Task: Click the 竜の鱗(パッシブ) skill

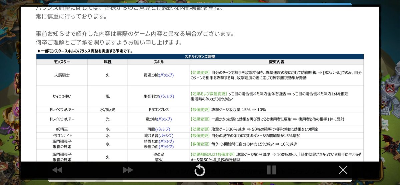Action: point(158,119)
